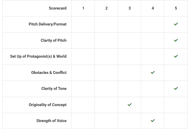
Task: Click the Clarity of Tone checkmark
Action: point(176,89)
